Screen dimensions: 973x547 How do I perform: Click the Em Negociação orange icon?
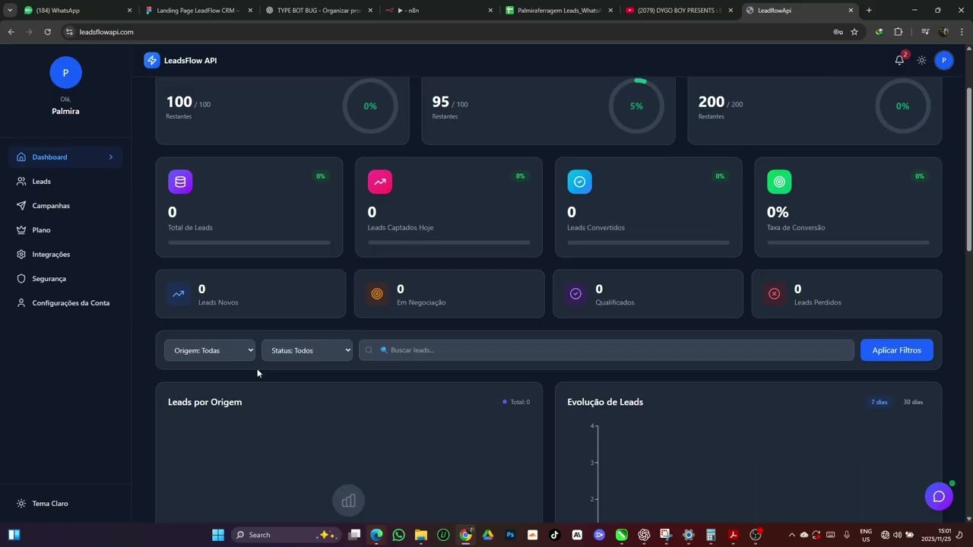377,293
